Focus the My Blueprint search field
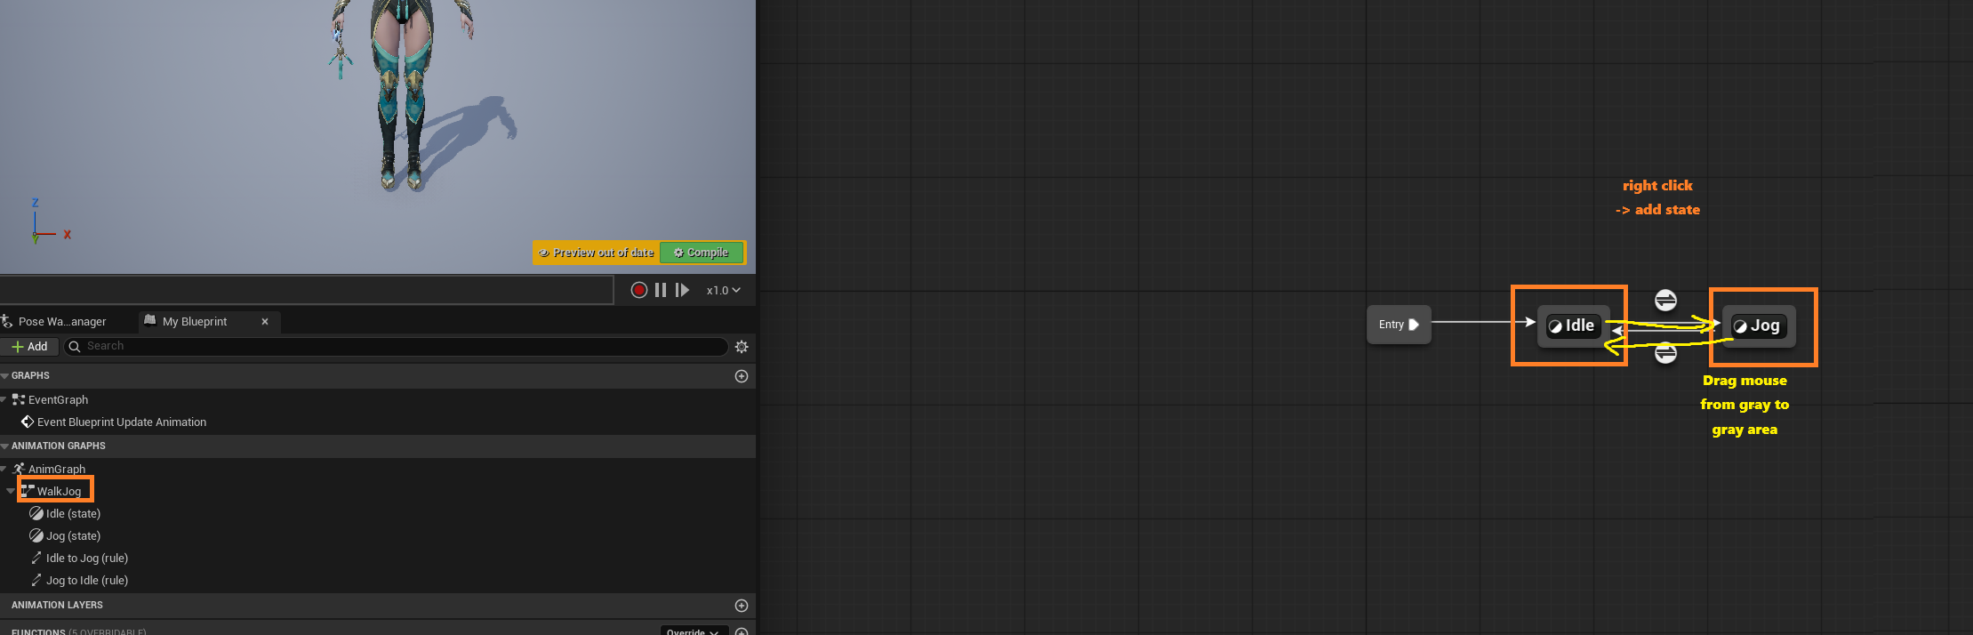This screenshot has width=1973, height=635. point(400,346)
